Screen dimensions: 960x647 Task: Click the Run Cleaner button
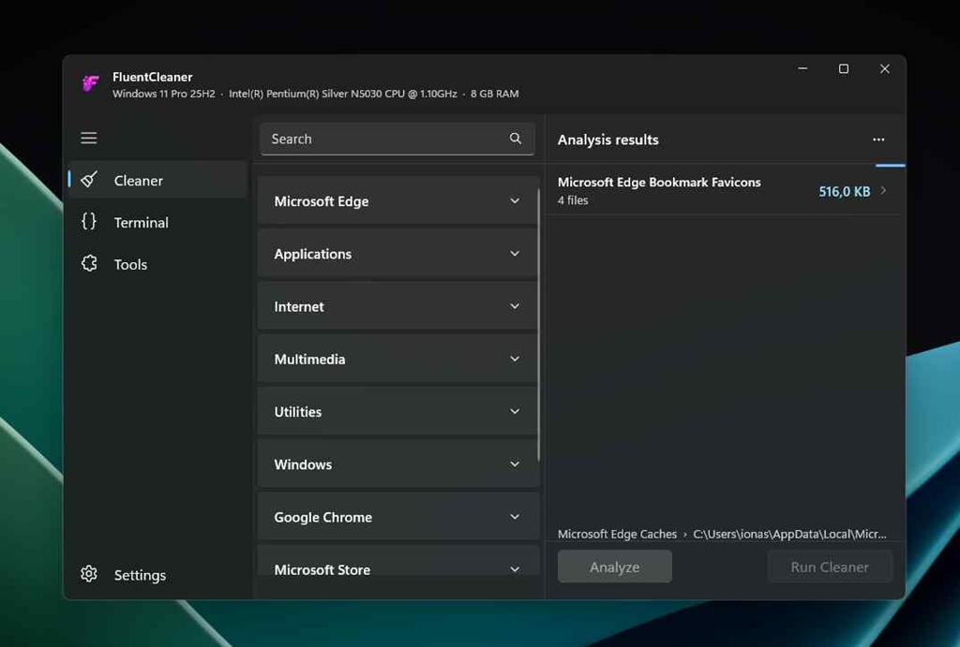coord(830,566)
